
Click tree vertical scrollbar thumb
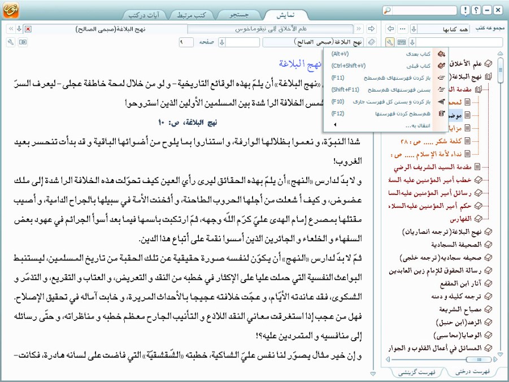click(x=500, y=70)
